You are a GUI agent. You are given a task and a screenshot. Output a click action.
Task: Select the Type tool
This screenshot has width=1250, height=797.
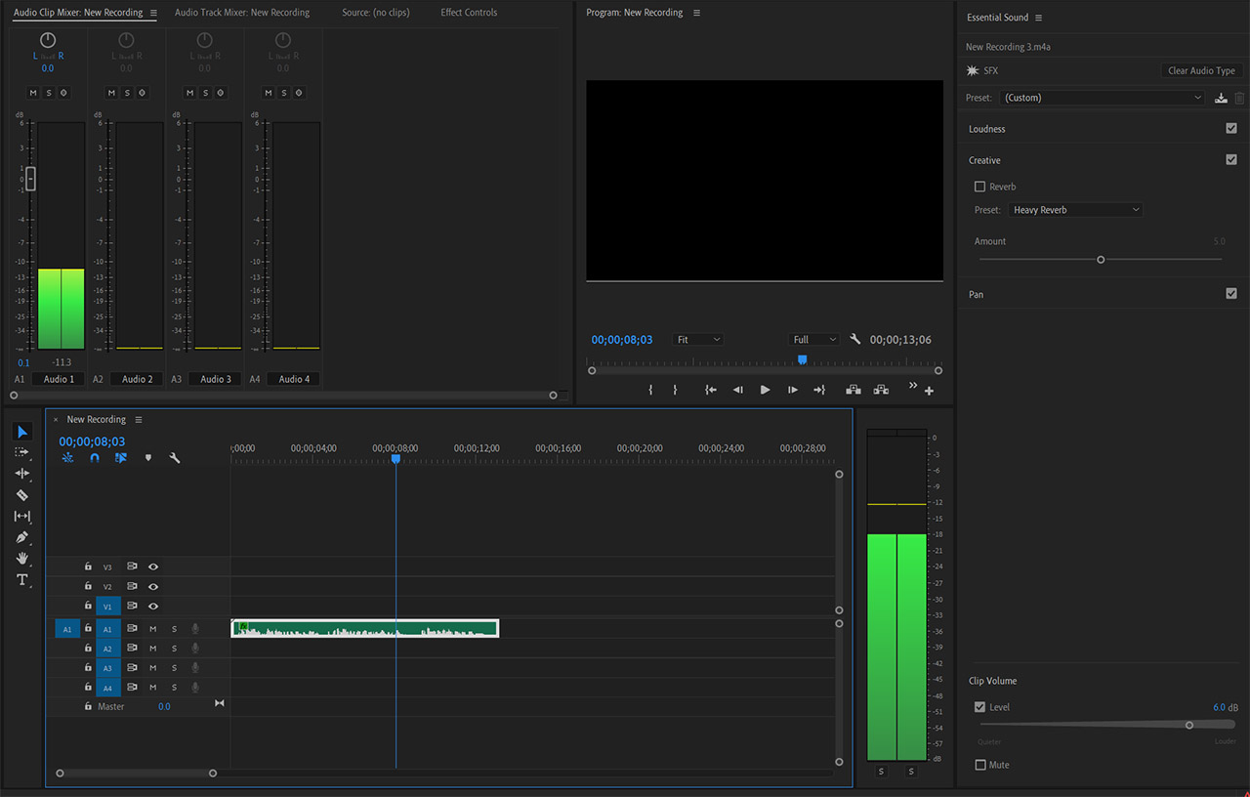[x=22, y=580]
